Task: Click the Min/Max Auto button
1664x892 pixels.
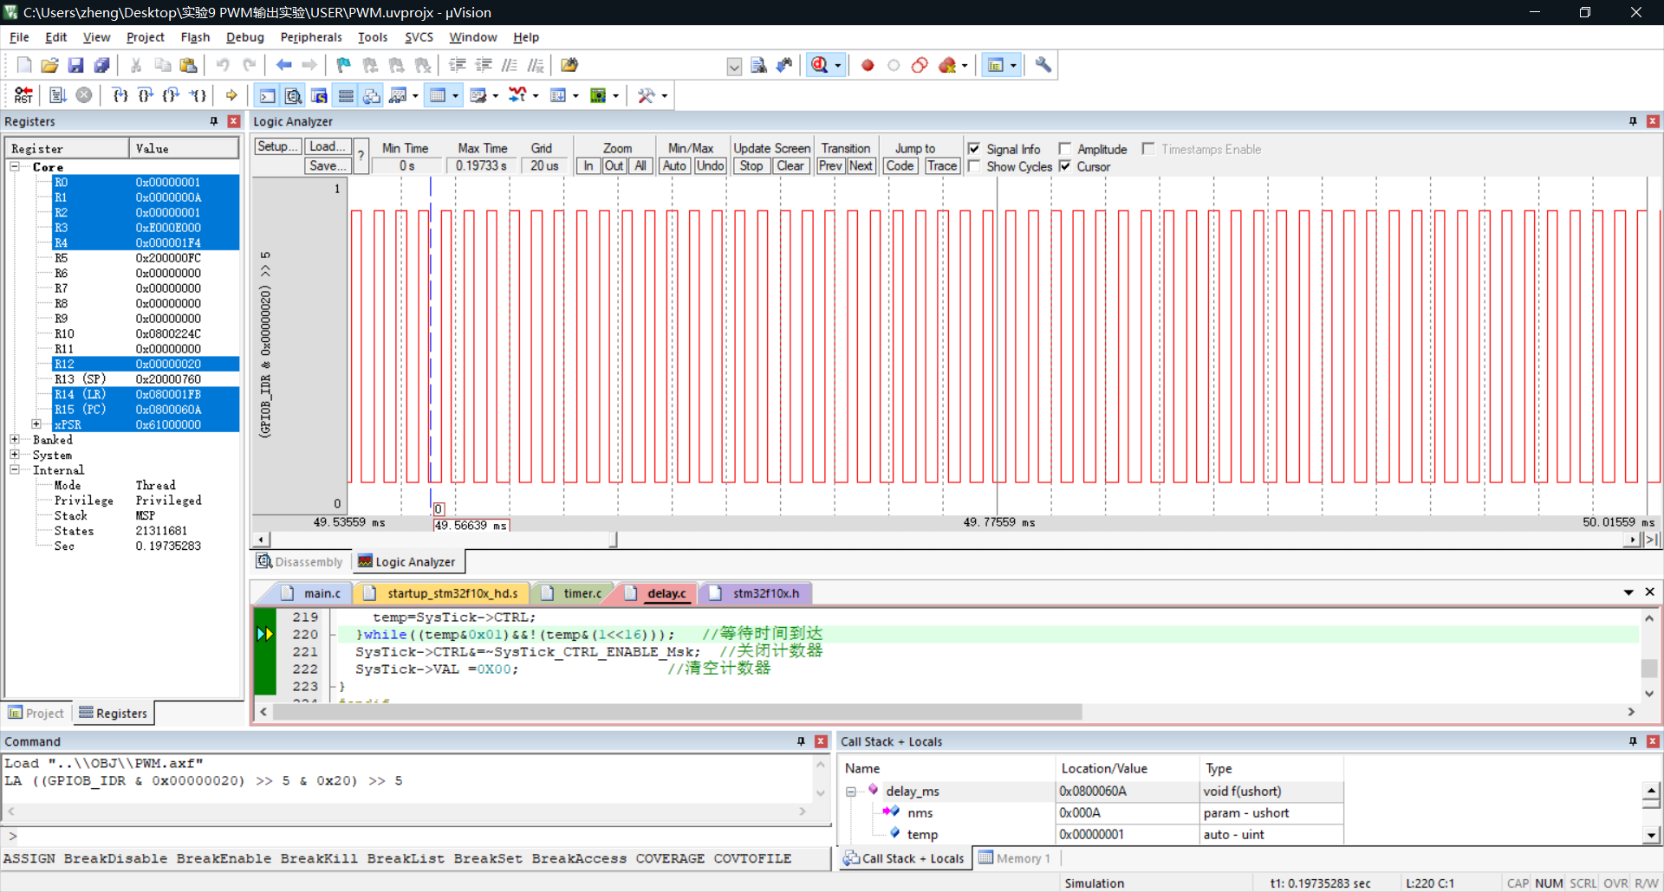Action: [674, 165]
